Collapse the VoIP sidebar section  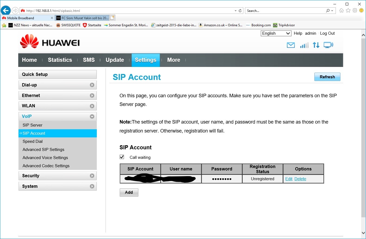pos(57,116)
